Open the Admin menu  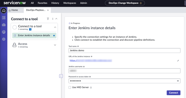pos(83,3)
